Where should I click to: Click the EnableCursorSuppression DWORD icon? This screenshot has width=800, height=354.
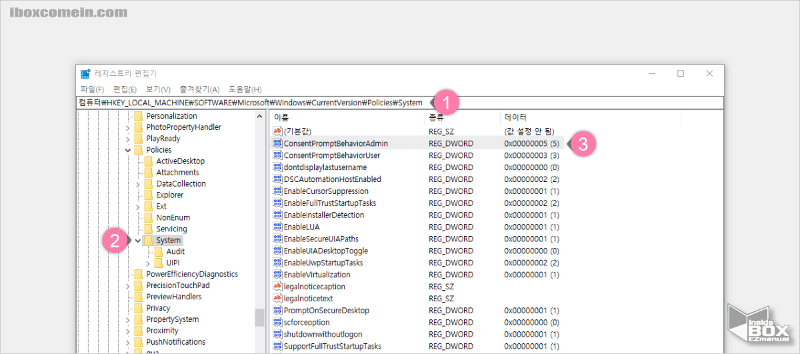(x=278, y=191)
